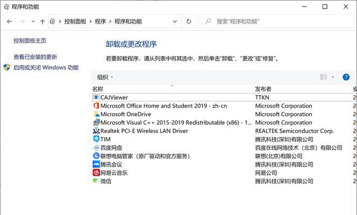This screenshot has height=215, width=357.
Task: Go up one level with up arrow
Action: tap(42, 21)
